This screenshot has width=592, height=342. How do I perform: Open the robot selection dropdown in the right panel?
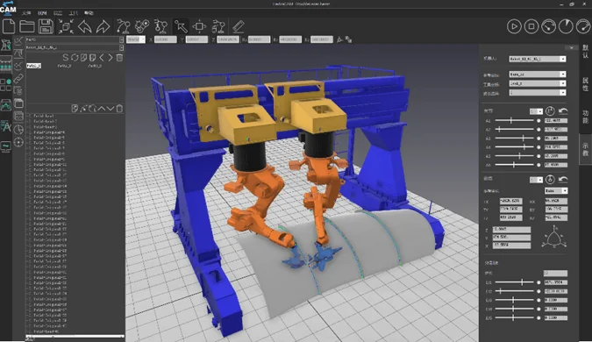click(x=538, y=59)
